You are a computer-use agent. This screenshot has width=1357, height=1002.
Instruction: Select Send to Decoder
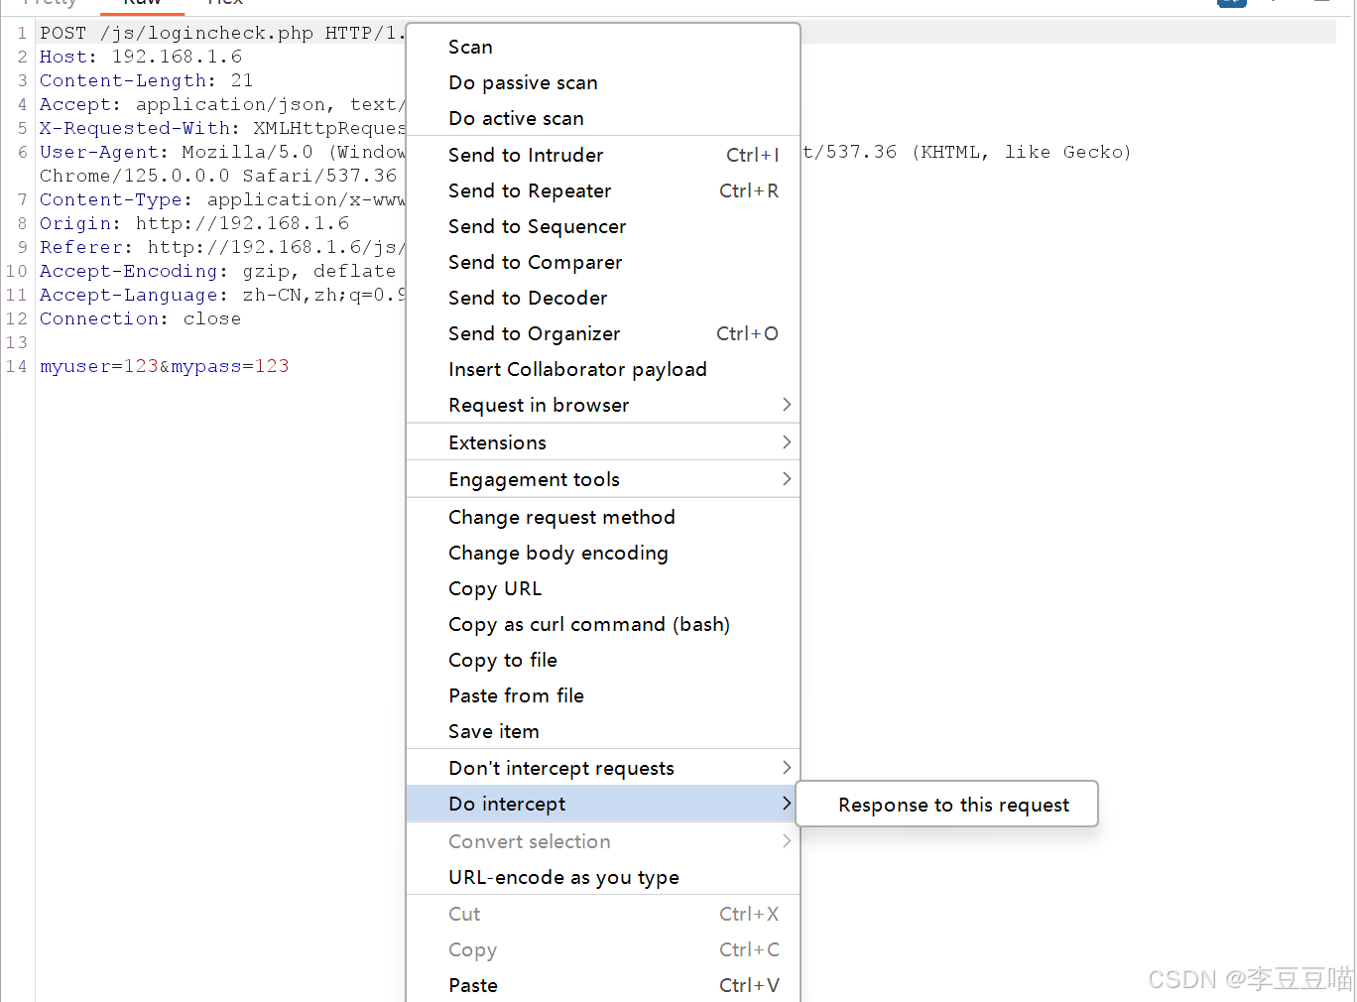click(x=528, y=298)
